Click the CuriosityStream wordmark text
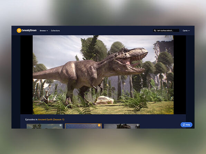This screenshot has height=154, width=206. pos(29,30)
